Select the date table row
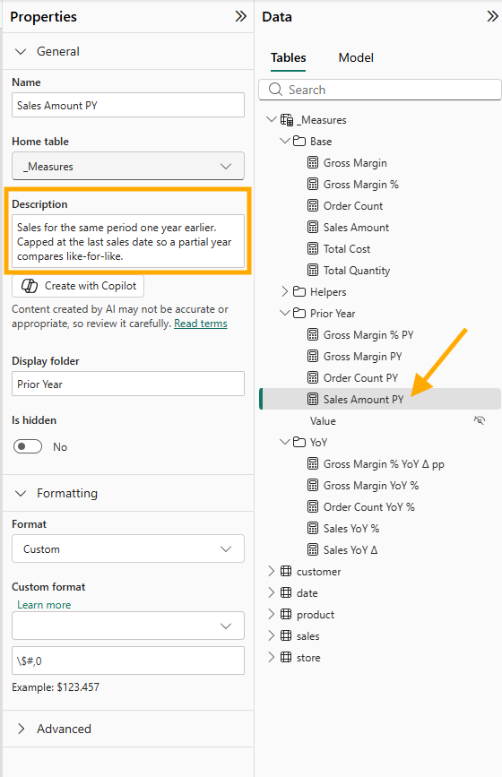 point(380,592)
